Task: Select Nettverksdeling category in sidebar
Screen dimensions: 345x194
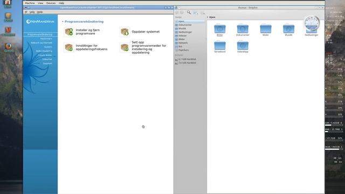Action: pyautogui.click(x=44, y=51)
